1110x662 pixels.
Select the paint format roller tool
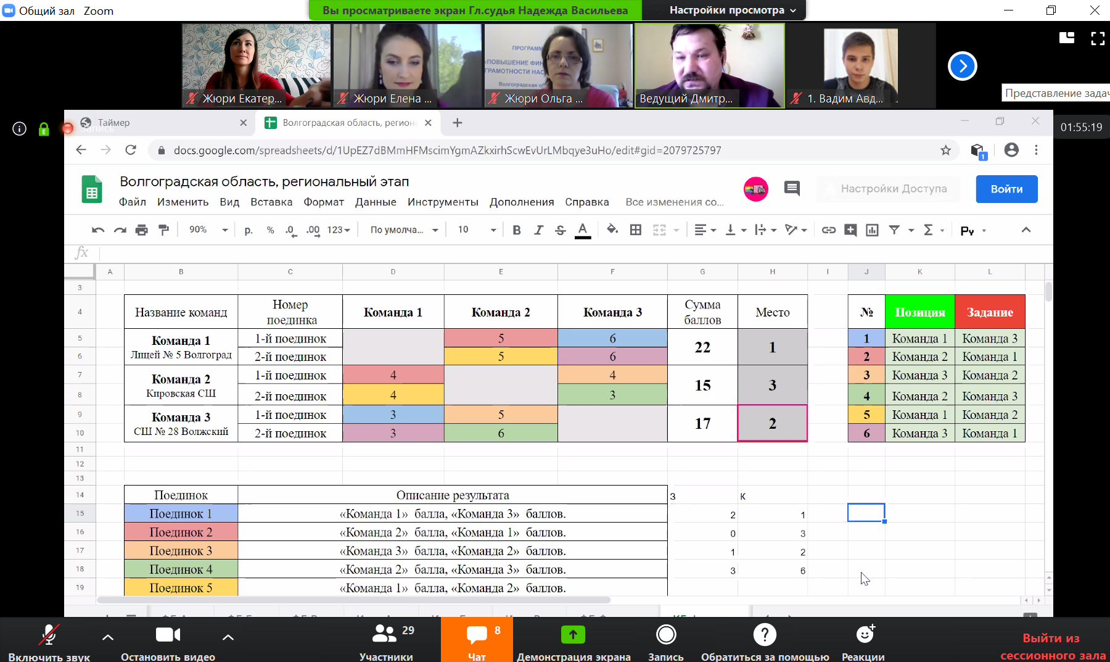click(163, 230)
